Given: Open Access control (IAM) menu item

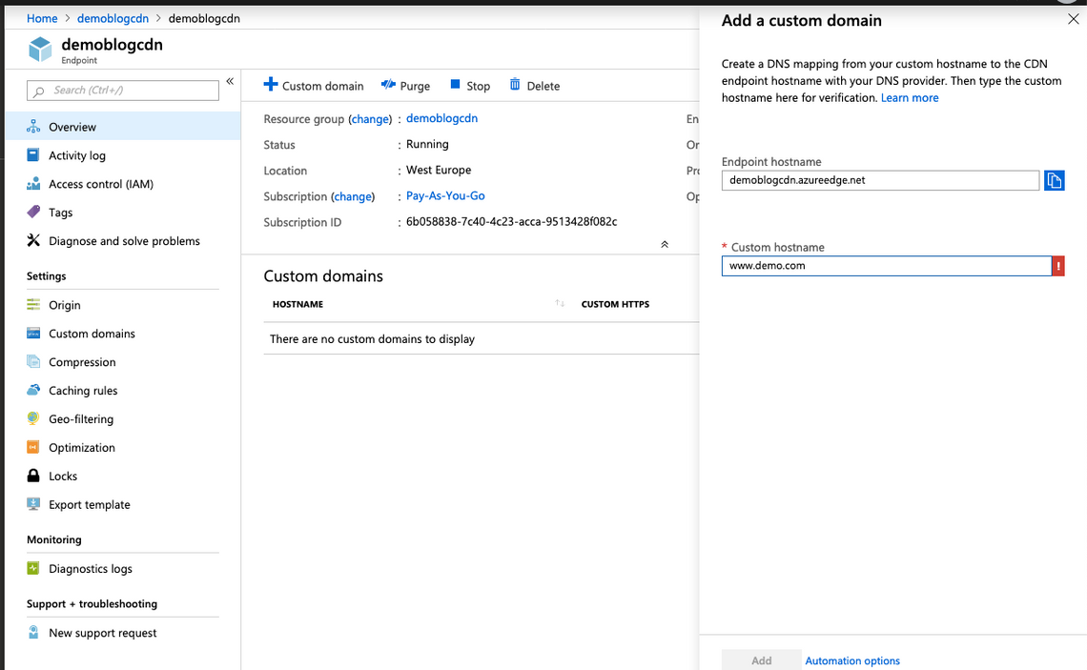Looking at the screenshot, I should coord(123,184).
